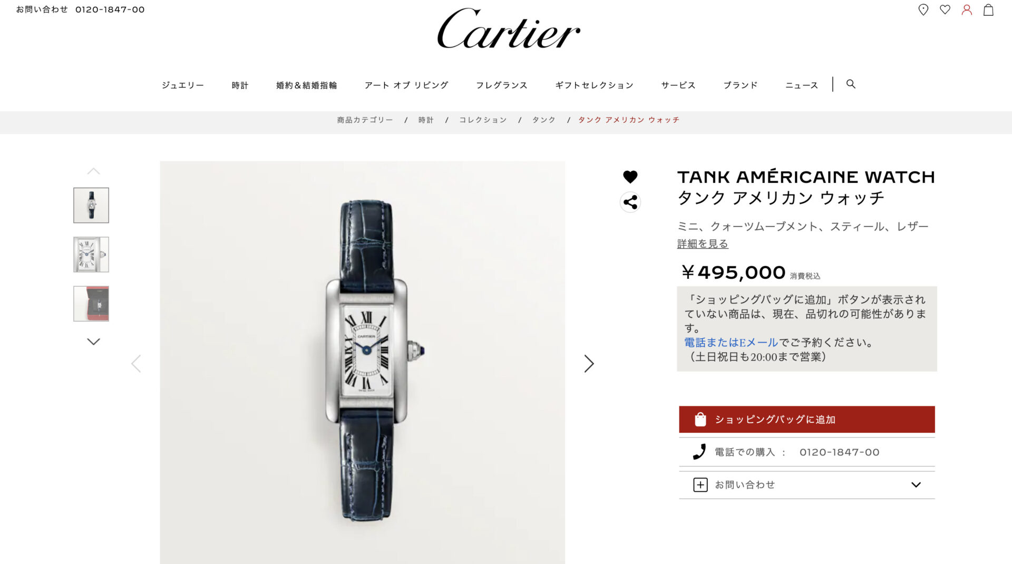1012x564 pixels.
Task: Open the store locator pin icon
Action: tap(923, 9)
